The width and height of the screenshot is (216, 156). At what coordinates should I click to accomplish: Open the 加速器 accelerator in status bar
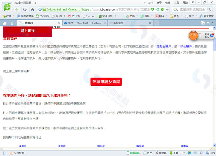pyautogui.click(x=161, y=153)
